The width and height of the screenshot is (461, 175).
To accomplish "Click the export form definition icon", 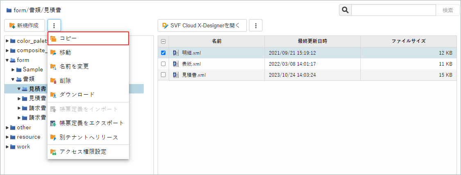I will point(53,123).
